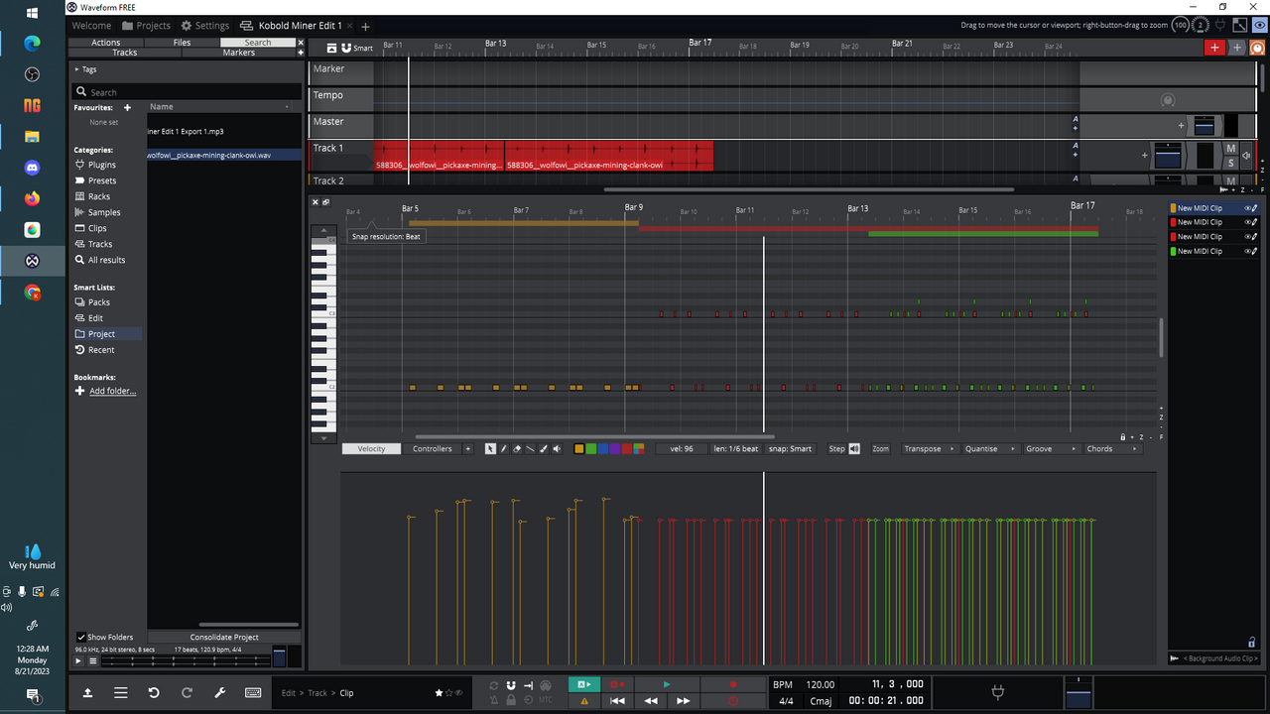Click the note audition speaker icon beside brush
1270x714 pixels.
(x=556, y=449)
